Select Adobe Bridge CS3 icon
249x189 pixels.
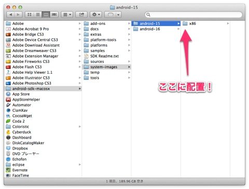(8, 34)
